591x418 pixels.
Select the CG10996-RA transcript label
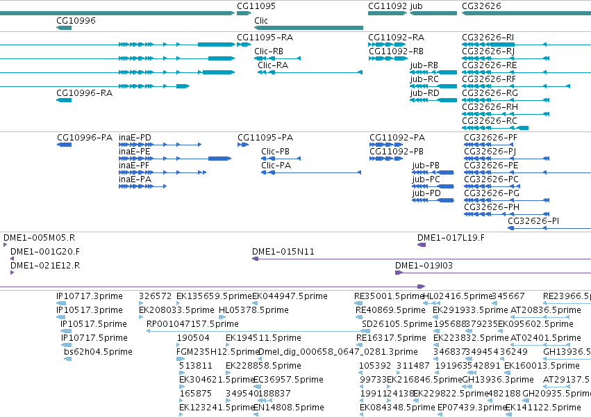pos(85,93)
